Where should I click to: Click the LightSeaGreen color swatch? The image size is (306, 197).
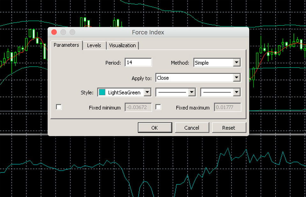102,92
